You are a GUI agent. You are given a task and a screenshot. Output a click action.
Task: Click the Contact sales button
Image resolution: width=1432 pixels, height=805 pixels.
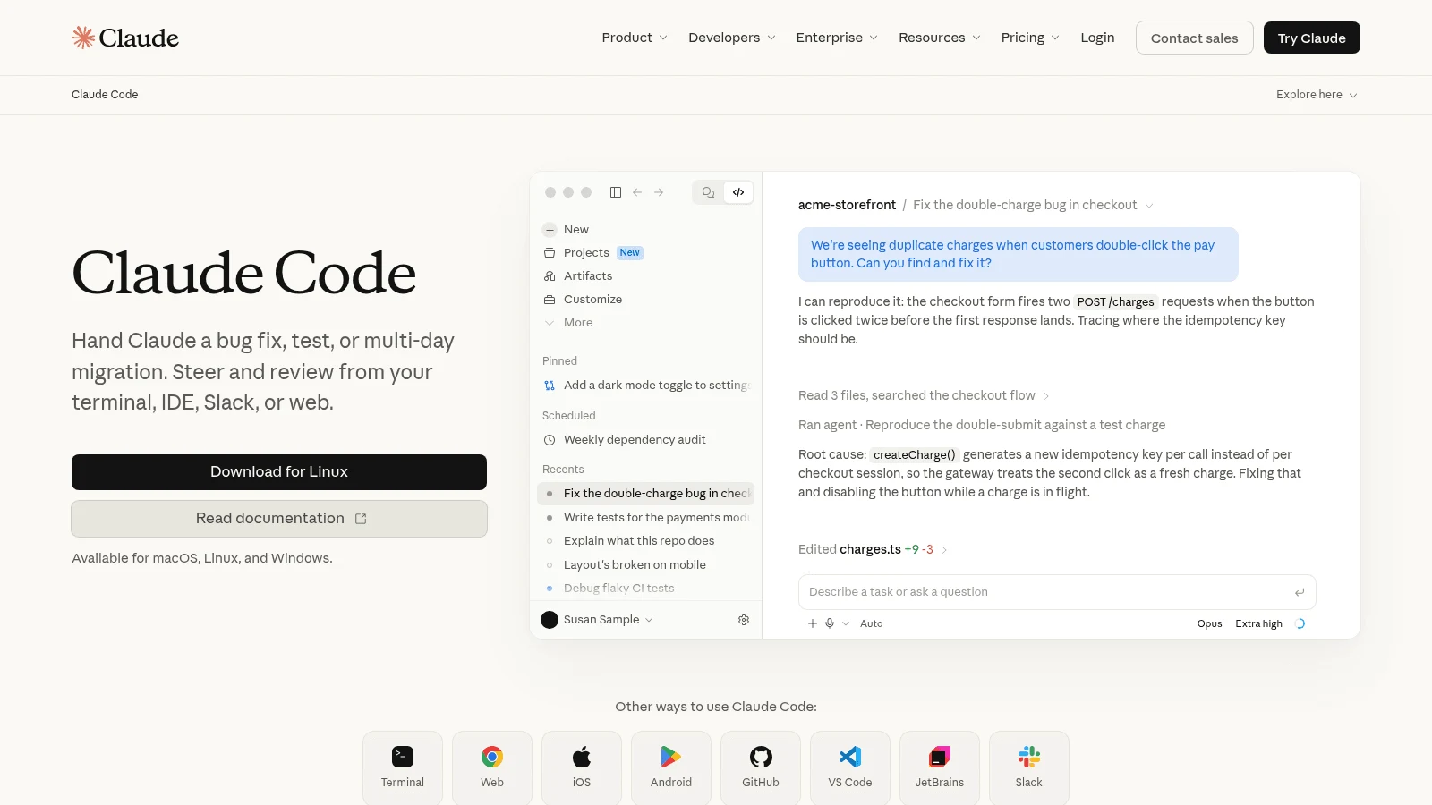click(x=1195, y=38)
